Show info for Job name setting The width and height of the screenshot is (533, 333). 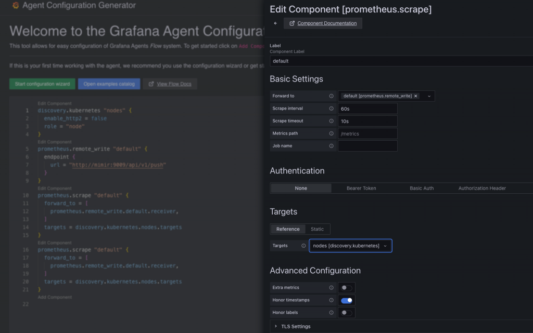(x=331, y=146)
